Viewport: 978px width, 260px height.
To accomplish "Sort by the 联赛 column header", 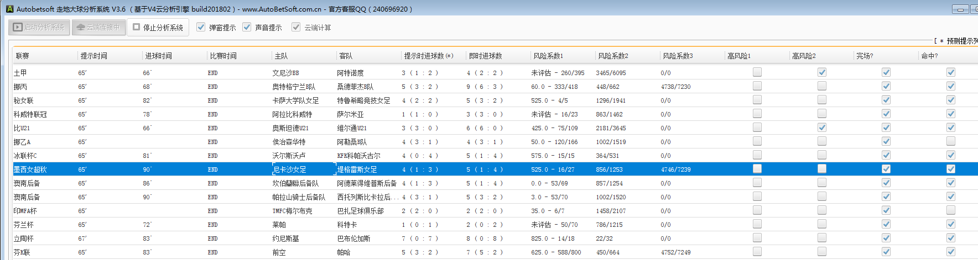I will click(x=23, y=56).
